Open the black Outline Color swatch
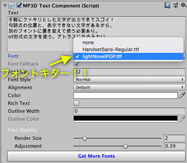Screen dimensions: 187x163 [x=126, y=119]
